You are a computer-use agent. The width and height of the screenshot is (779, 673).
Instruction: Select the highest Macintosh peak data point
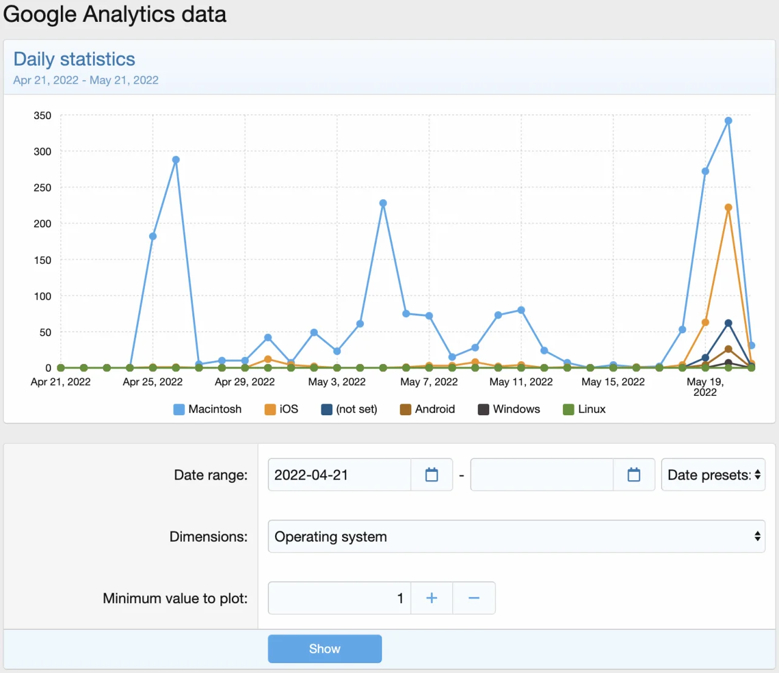pyautogui.click(x=728, y=121)
